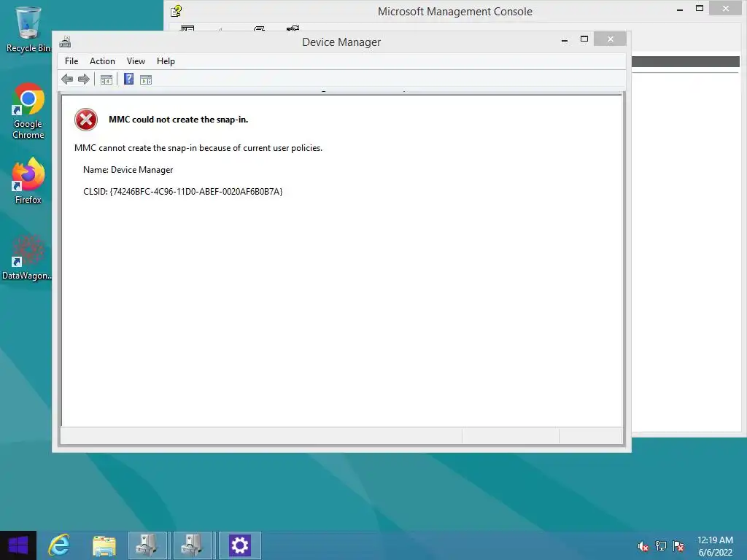
Task: Click the CLSID value text line
Action: tap(182, 192)
